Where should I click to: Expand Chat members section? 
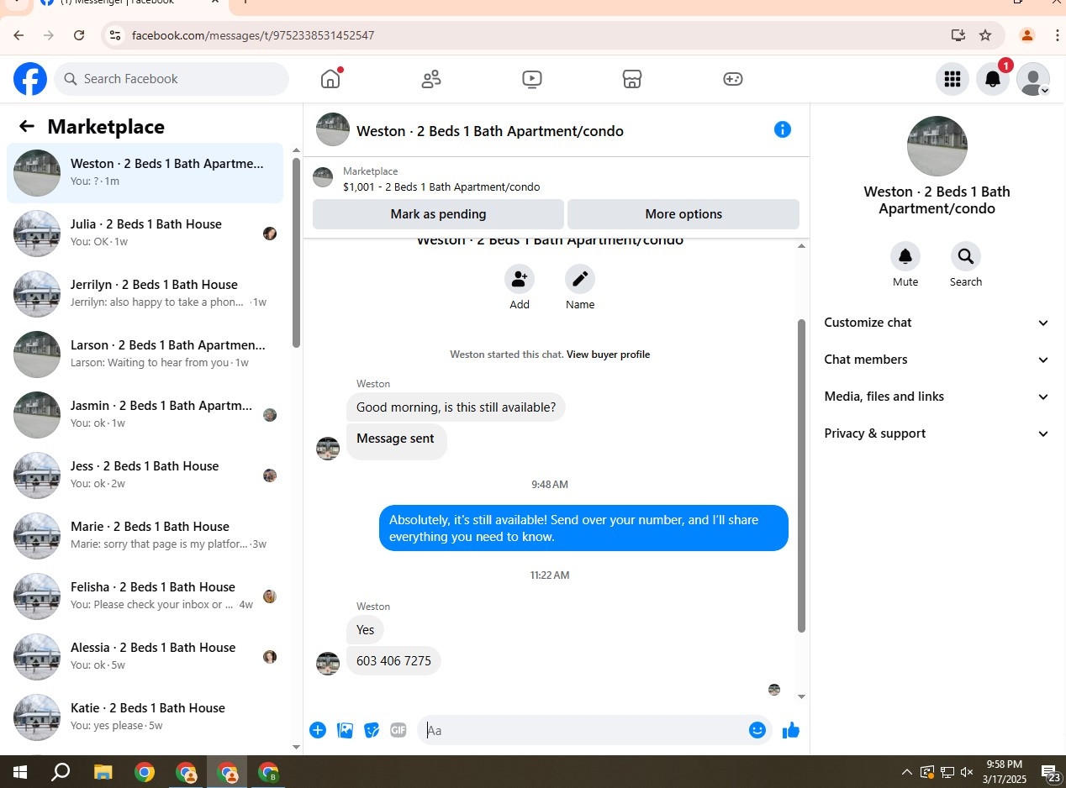click(937, 360)
